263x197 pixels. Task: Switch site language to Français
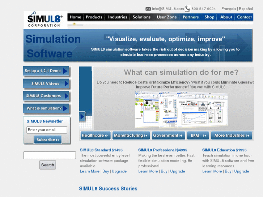(229, 9)
